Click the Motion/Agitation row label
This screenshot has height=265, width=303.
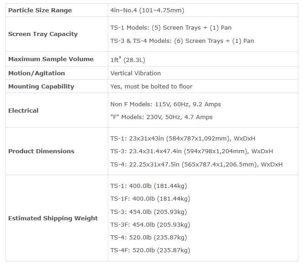coord(37,73)
